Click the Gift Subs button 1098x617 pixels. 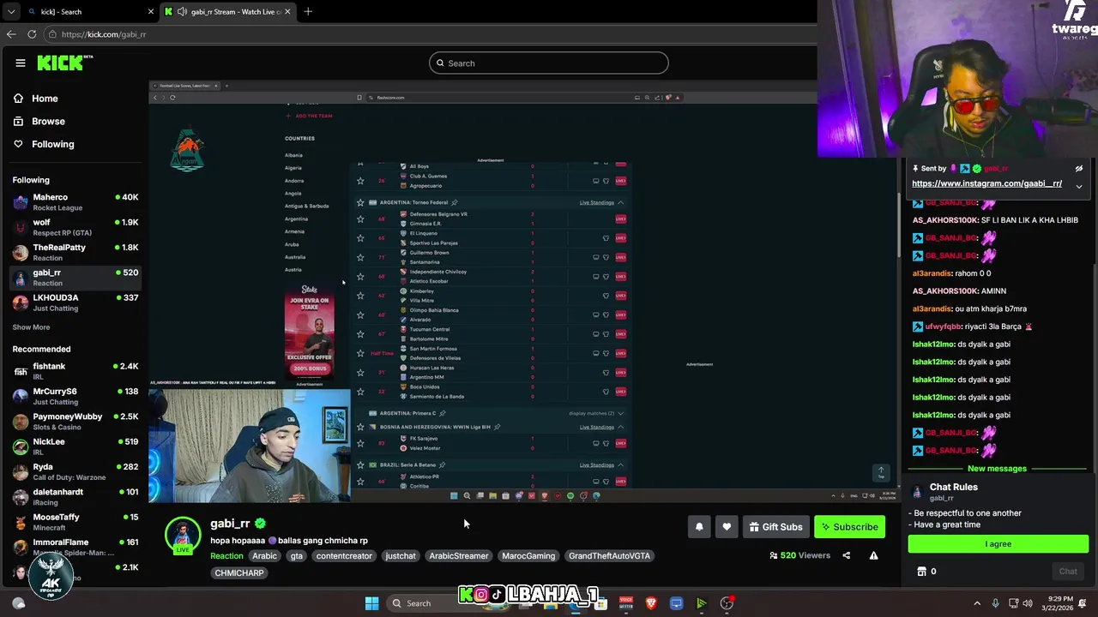click(775, 527)
